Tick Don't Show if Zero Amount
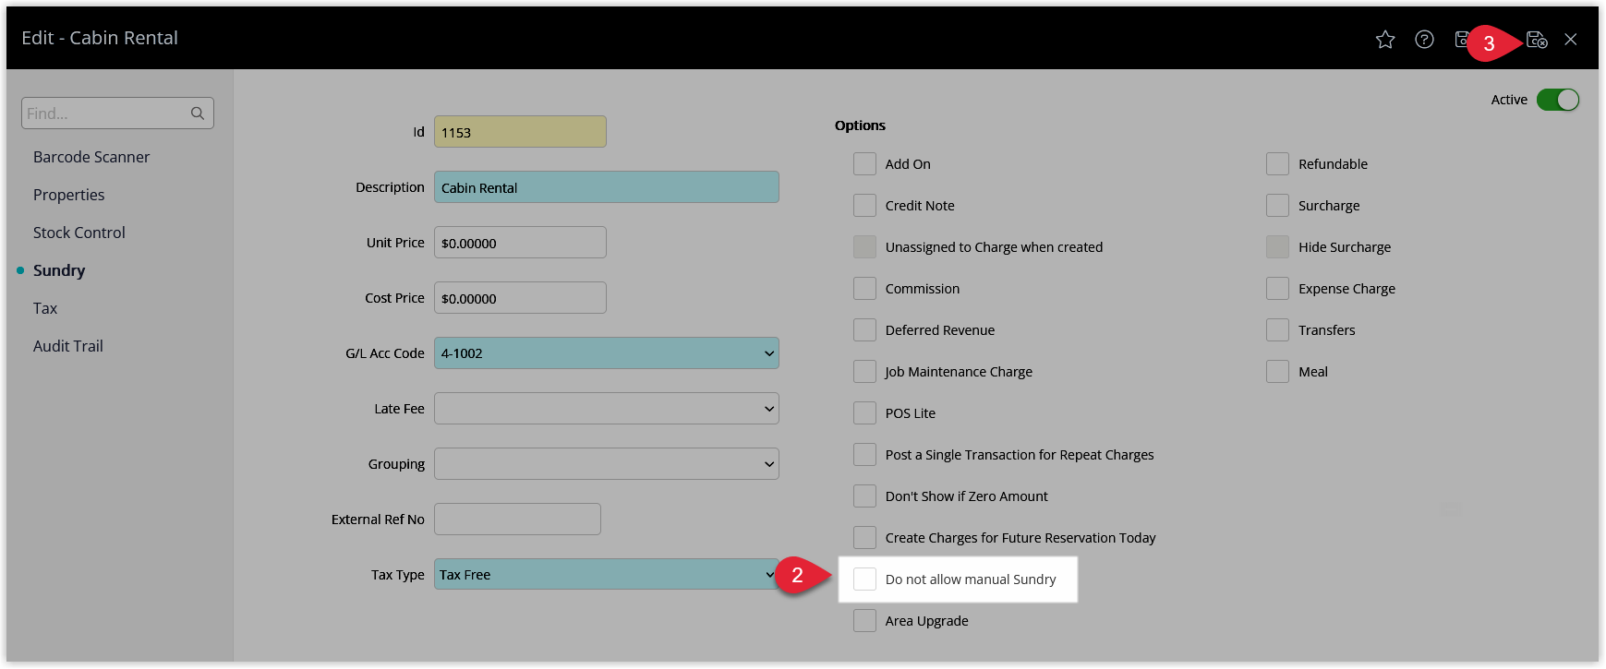The height and width of the screenshot is (669, 1606). [864, 496]
